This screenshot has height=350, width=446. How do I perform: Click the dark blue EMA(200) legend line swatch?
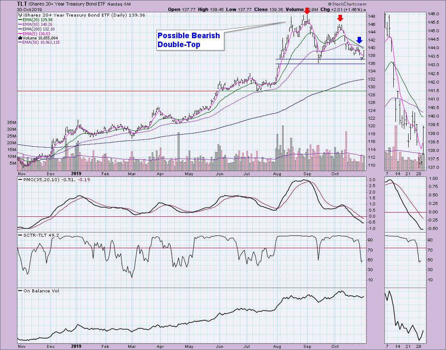click(20, 29)
